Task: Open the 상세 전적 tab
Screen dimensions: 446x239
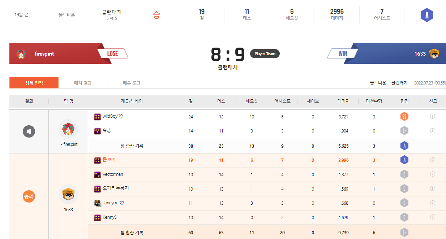Action: coord(34,83)
